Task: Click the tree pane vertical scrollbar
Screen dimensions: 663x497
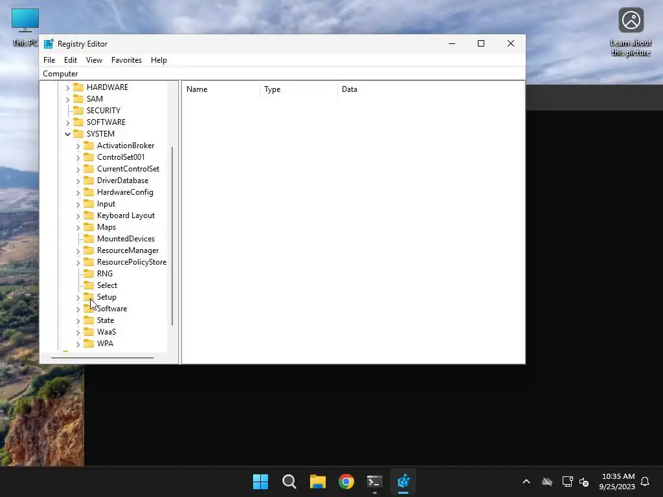Action: pyautogui.click(x=172, y=236)
